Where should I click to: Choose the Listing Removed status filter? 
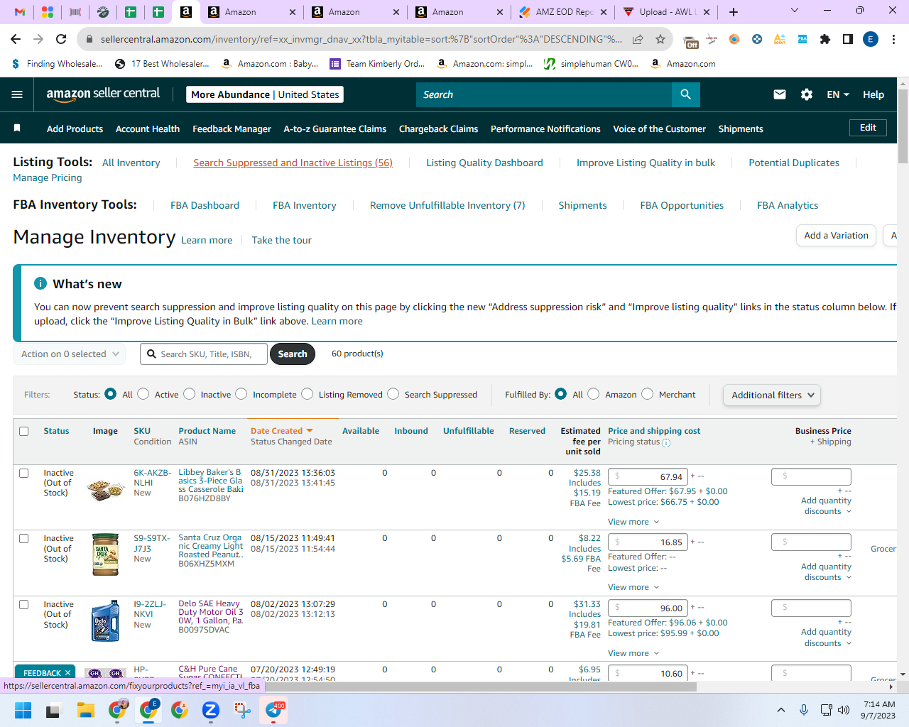[307, 394]
